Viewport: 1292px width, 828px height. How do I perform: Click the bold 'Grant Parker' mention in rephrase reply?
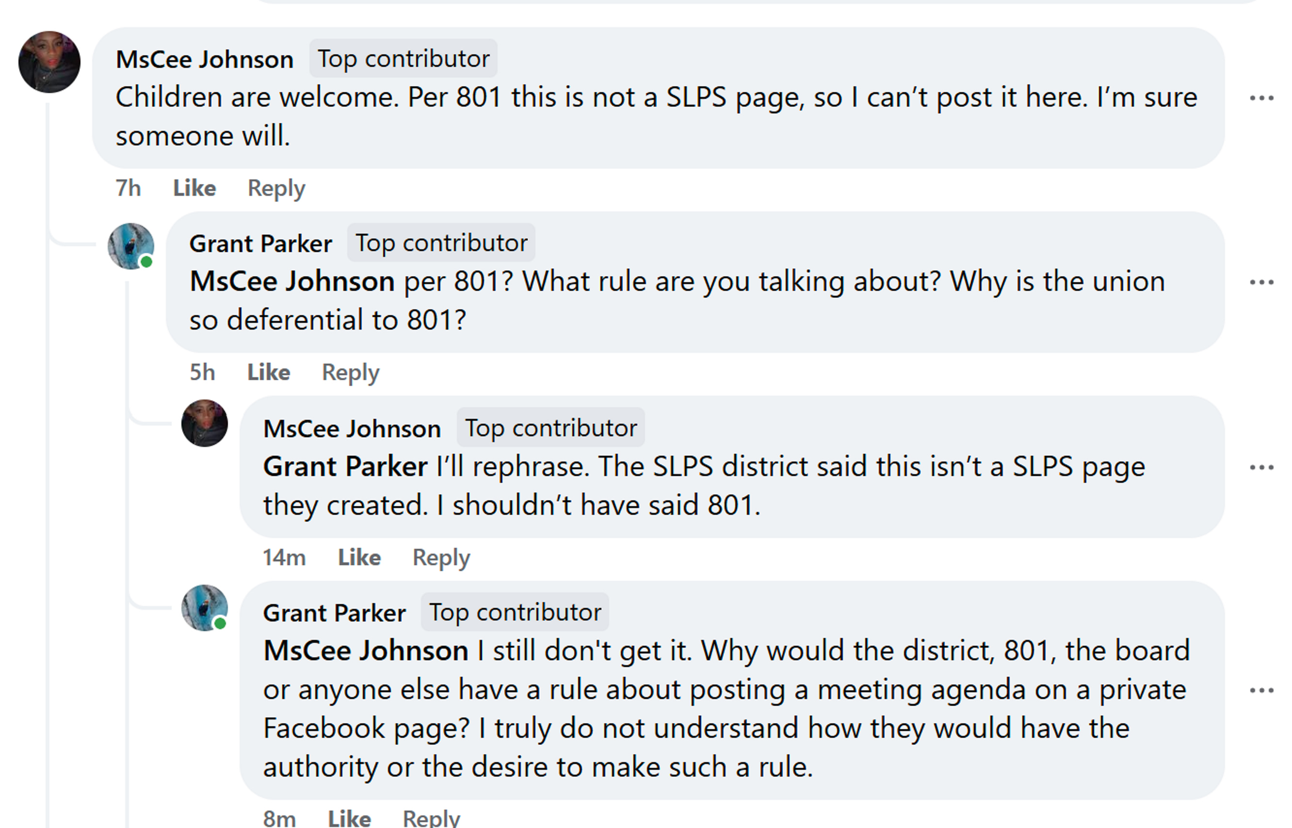[x=345, y=466]
